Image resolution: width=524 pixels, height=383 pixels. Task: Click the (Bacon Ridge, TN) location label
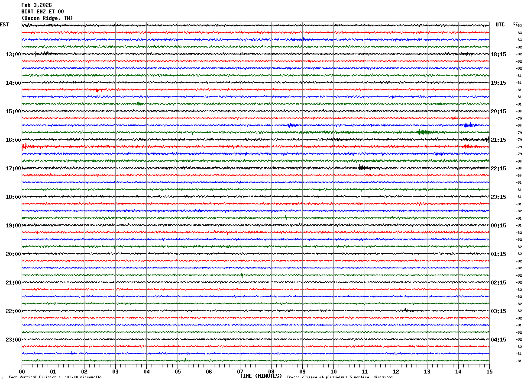click(47, 18)
